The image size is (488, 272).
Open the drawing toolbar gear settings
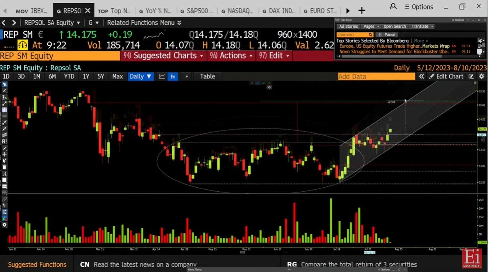pyautogui.click(x=4, y=225)
